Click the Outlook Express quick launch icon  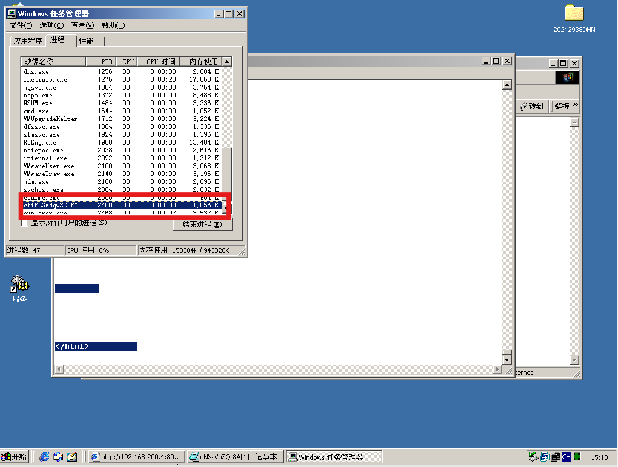58,457
